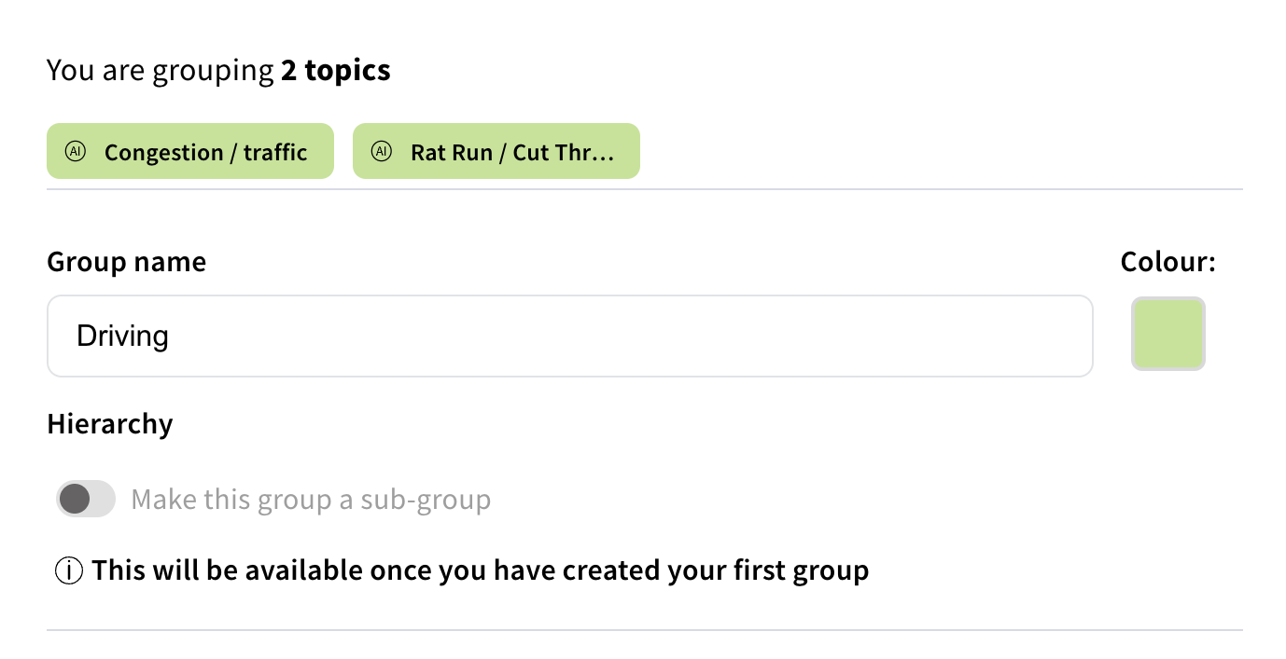Click the AI icon on Congestion / traffic chip
Image resolution: width=1286 pixels, height=659 pixels.
[x=75, y=151]
